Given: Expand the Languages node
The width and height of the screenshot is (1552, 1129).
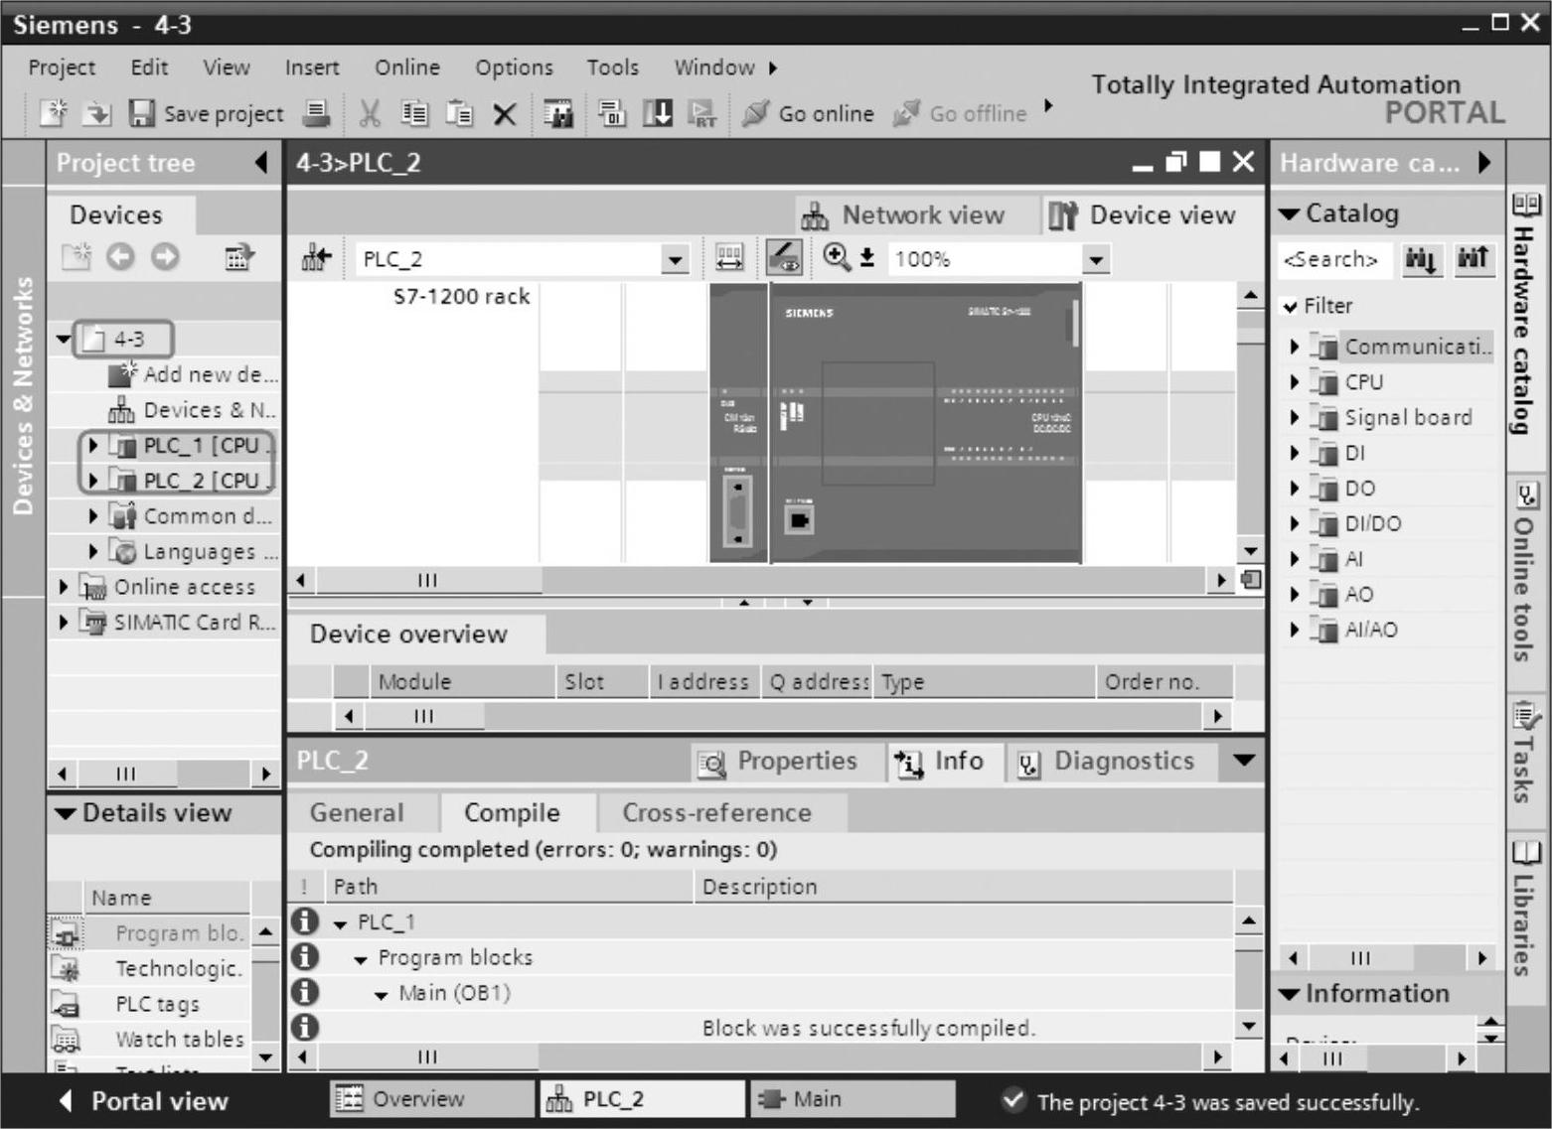Looking at the screenshot, I should pos(92,551).
